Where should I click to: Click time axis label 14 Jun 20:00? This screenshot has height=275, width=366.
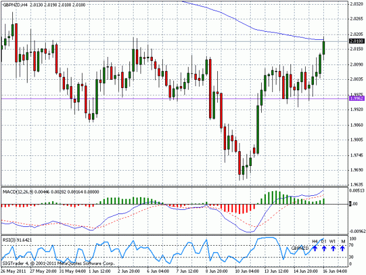306,271
